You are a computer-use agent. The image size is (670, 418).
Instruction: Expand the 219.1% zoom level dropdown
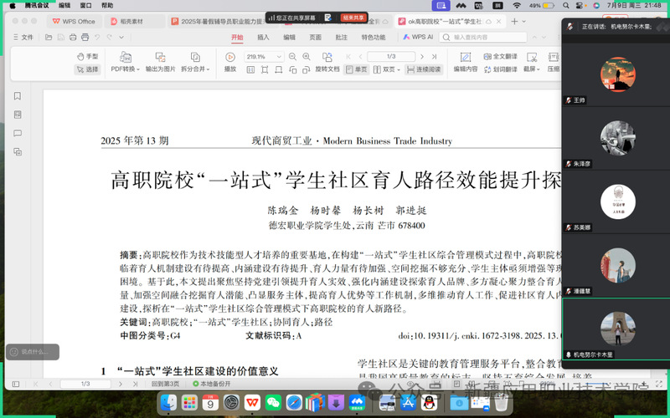tap(279, 56)
